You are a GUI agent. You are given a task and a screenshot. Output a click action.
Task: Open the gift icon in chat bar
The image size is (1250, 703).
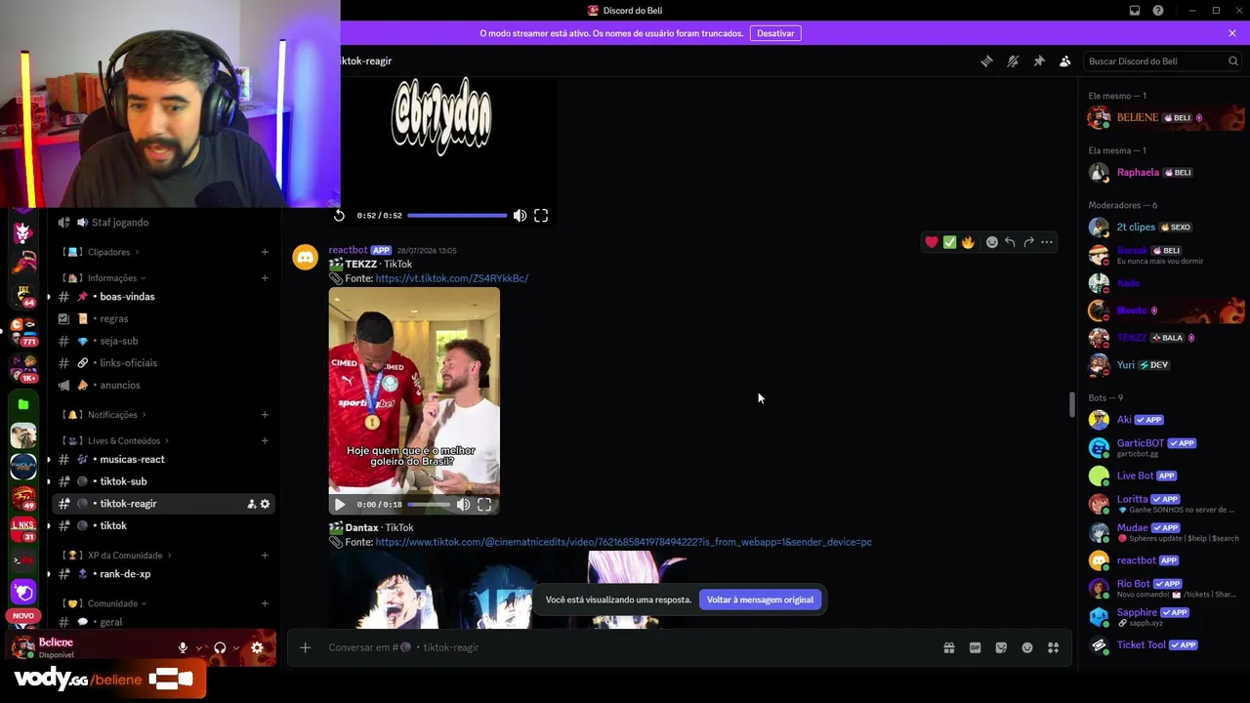tap(949, 647)
